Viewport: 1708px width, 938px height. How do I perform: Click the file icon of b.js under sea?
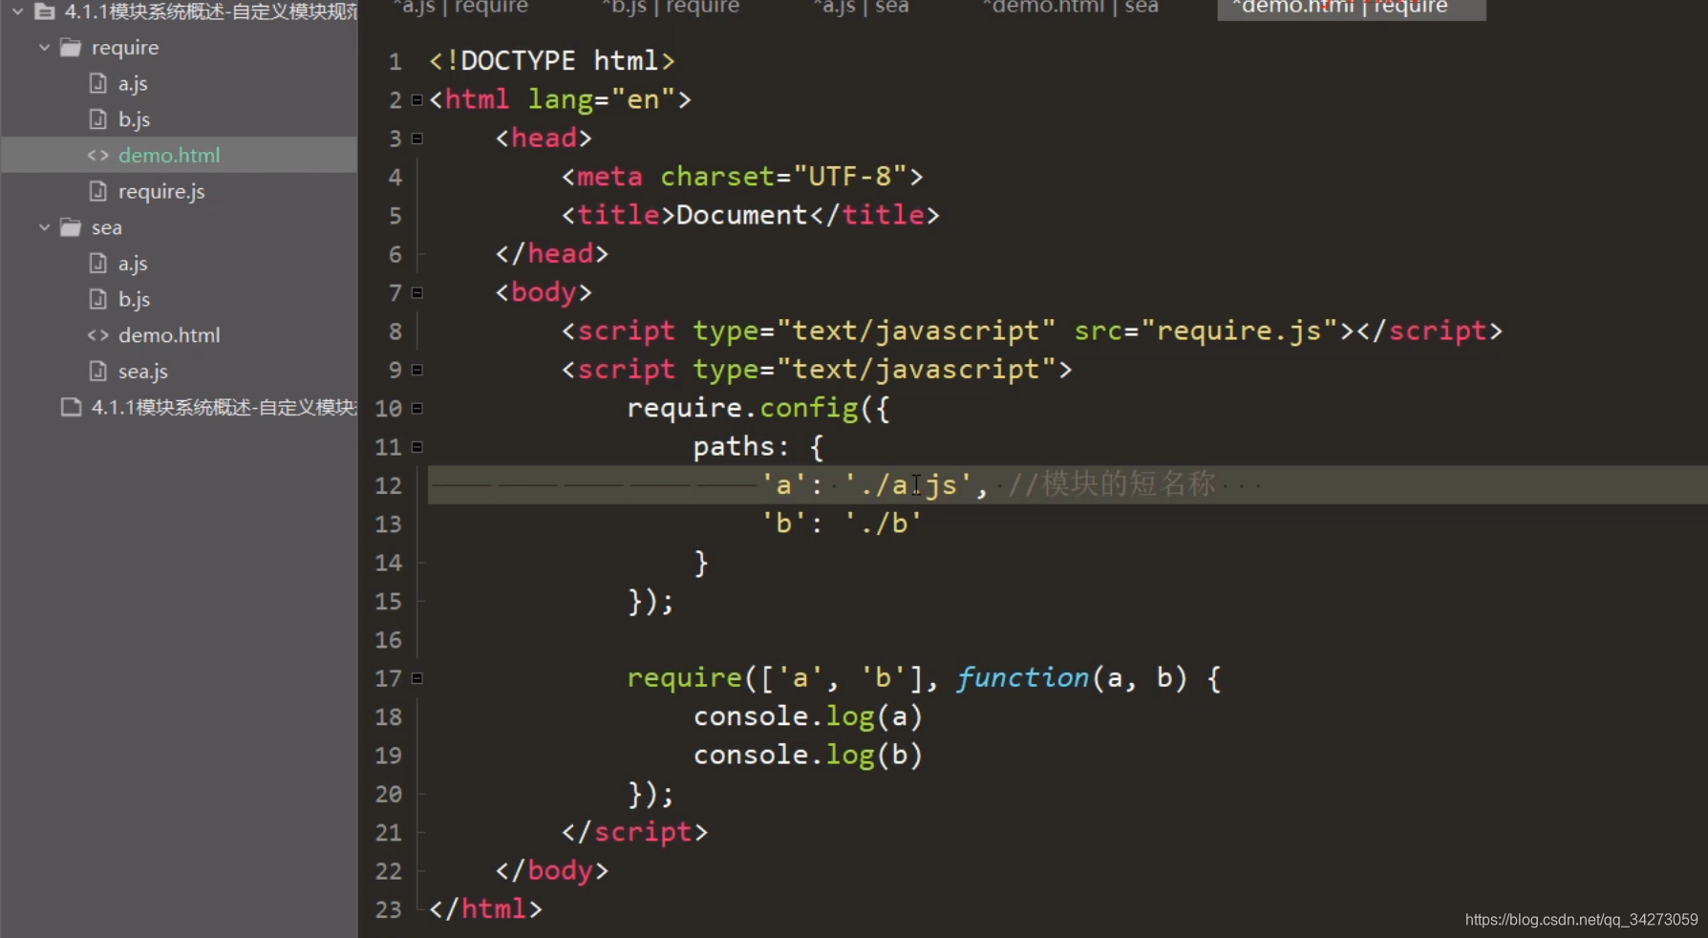pos(97,299)
